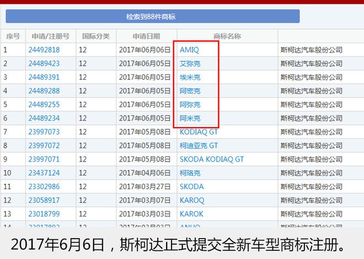Select the 柯珞克 trademark link
This screenshot has height=259, width=364.
click(x=190, y=173)
